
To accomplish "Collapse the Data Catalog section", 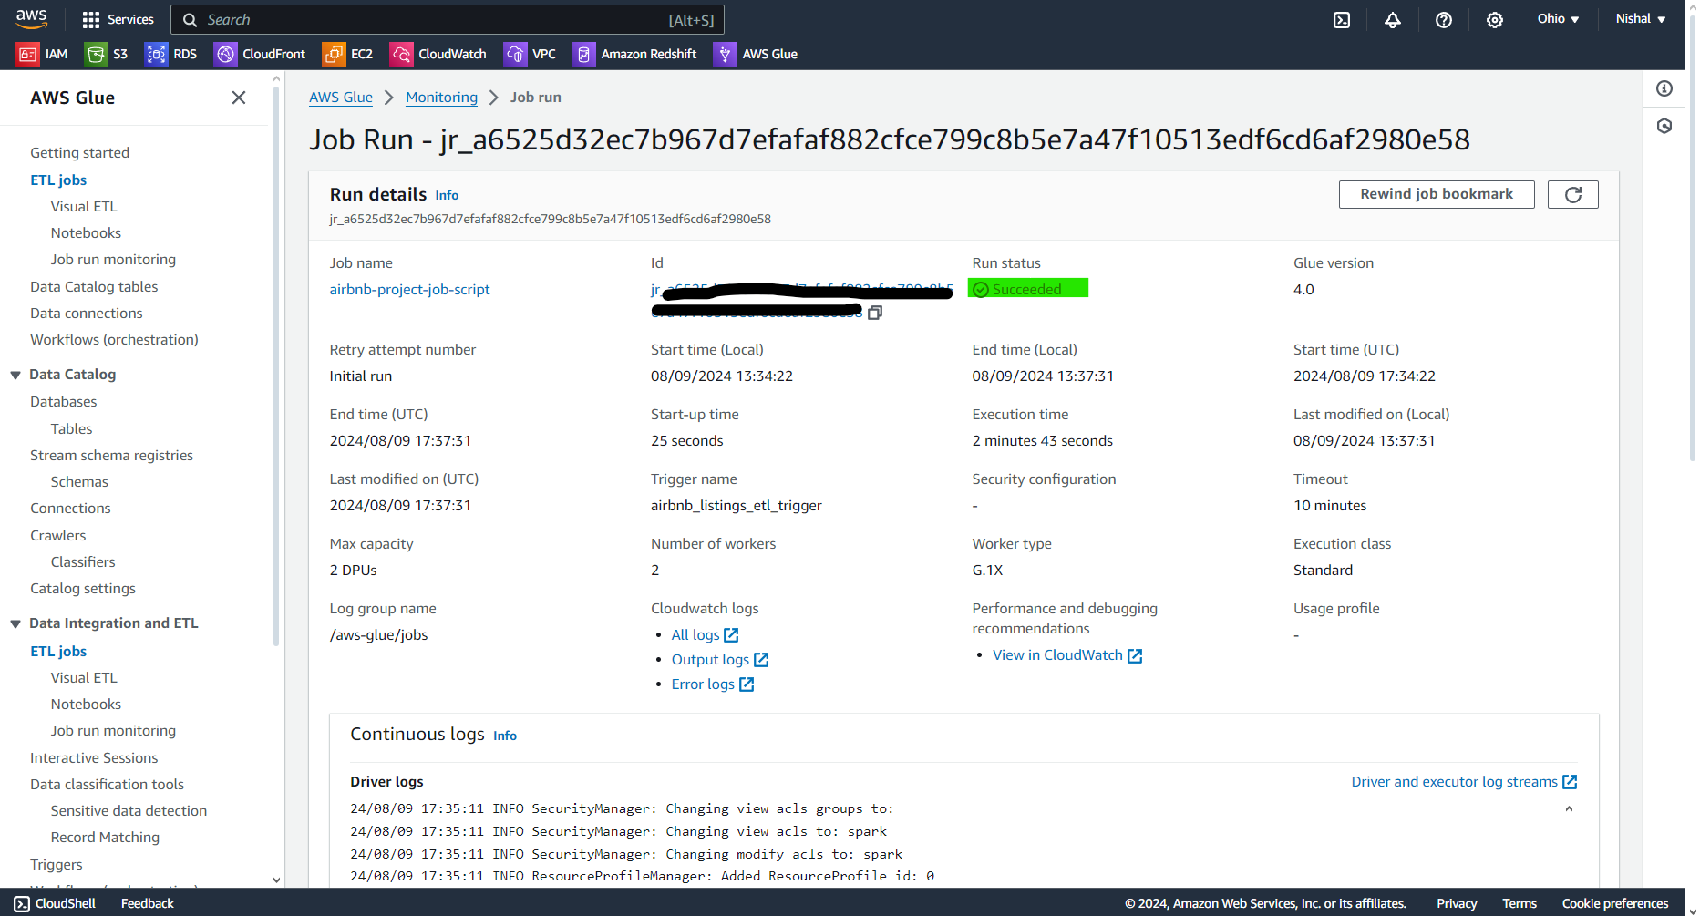I will click(15, 375).
